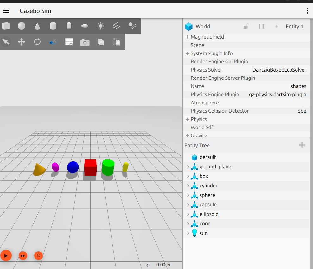Play the simulation
Screen dimensions: 313x269
coord(6,255)
